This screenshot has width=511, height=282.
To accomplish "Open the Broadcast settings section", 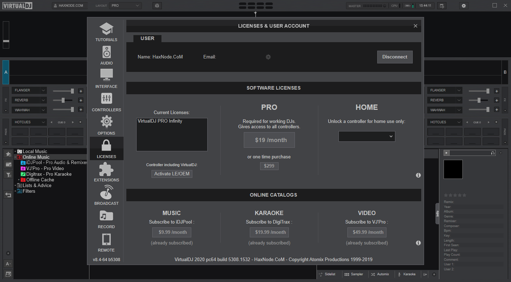I will [x=106, y=196].
